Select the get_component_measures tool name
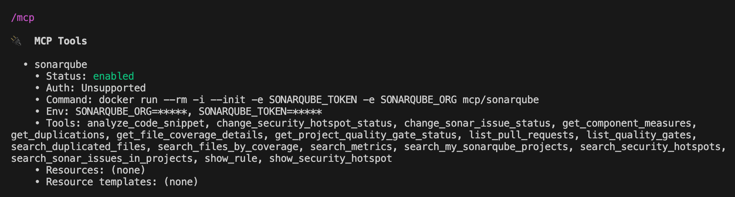 626,123
